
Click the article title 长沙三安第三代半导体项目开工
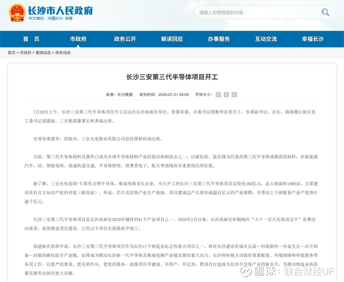tap(172, 77)
